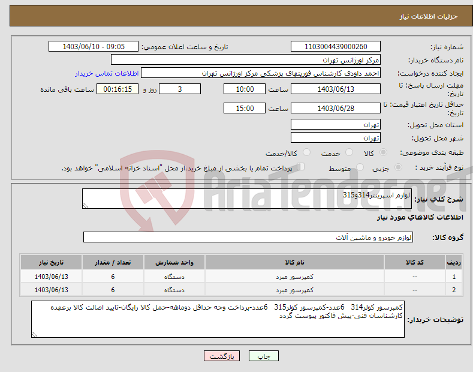Viewport: 473px width, 372px height.
Task: Click the توضیحات خریدار label
Action: click(x=435, y=320)
